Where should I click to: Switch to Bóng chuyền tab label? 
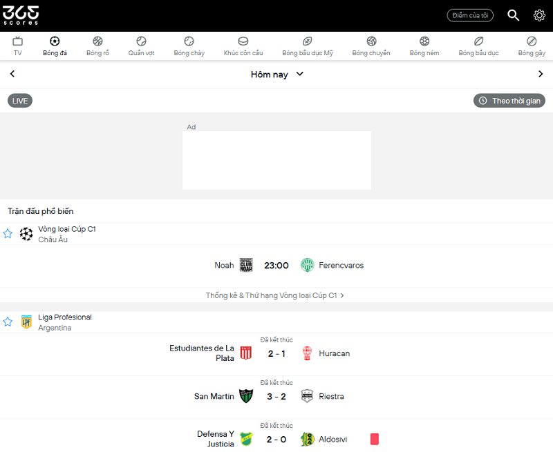click(371, 53)
